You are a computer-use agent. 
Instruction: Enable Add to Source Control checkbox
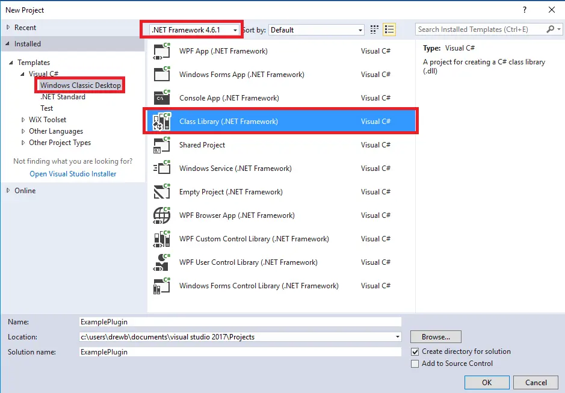[x=415, y=364]
